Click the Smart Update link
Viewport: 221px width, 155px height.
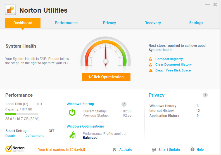coord(169,150)
